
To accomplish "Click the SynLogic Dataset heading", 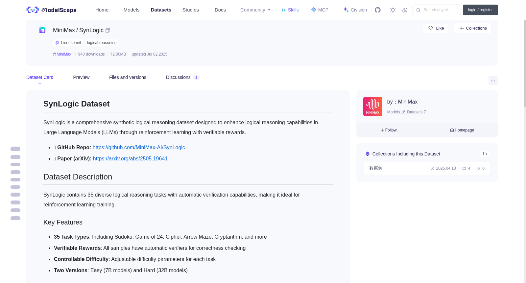I will [76, 104].
